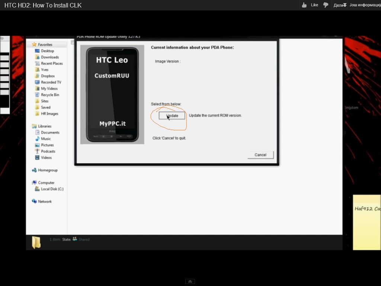Open the Recycle Bin icon
This screenshot has height=286, width=381.
tap(37, 95)
